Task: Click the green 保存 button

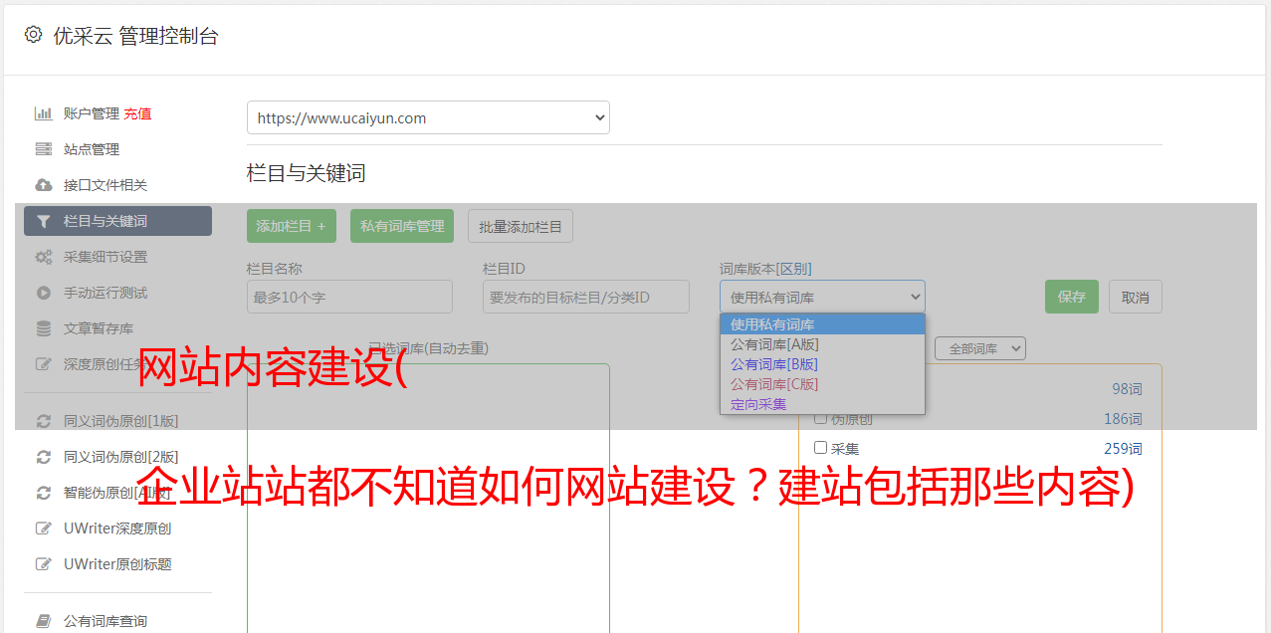Action: (1072, 297)
